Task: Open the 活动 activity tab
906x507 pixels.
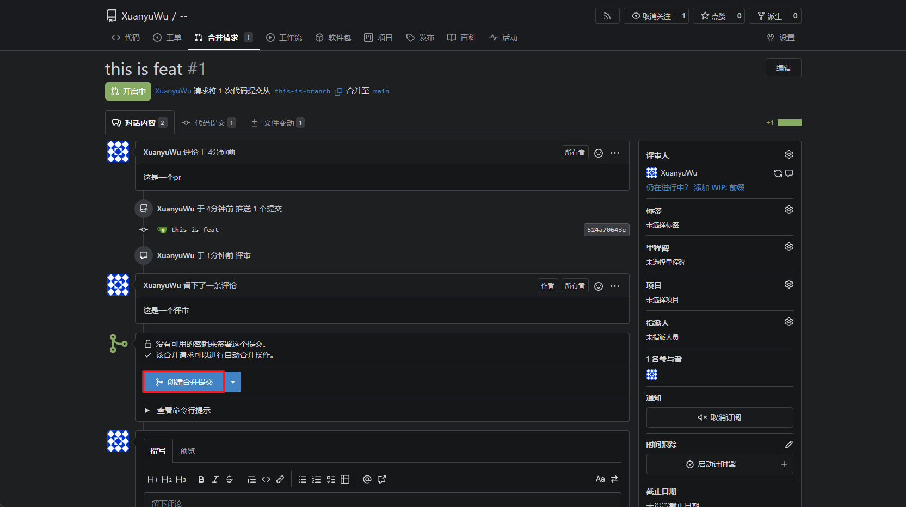Action: 503,37
